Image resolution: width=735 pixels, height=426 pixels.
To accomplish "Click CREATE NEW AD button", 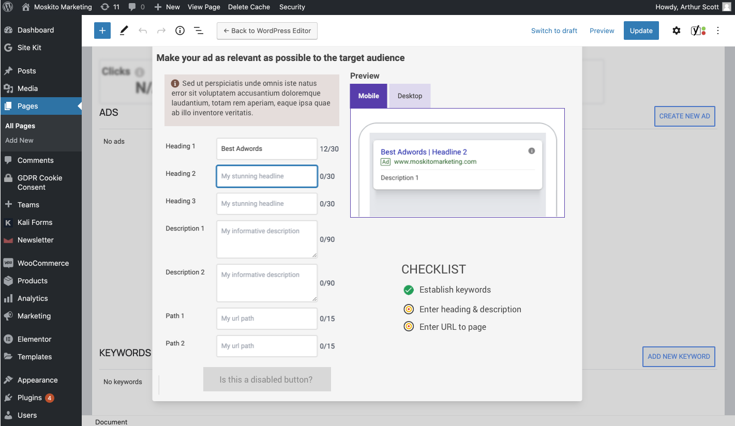I will click(685, 116).
